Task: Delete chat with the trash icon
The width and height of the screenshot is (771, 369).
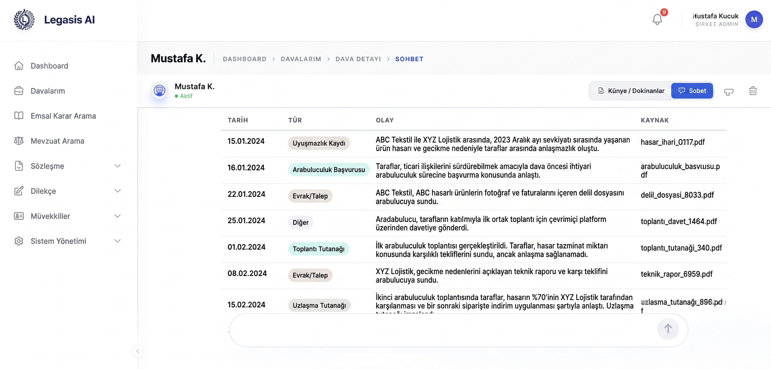Action: point(753,91)
